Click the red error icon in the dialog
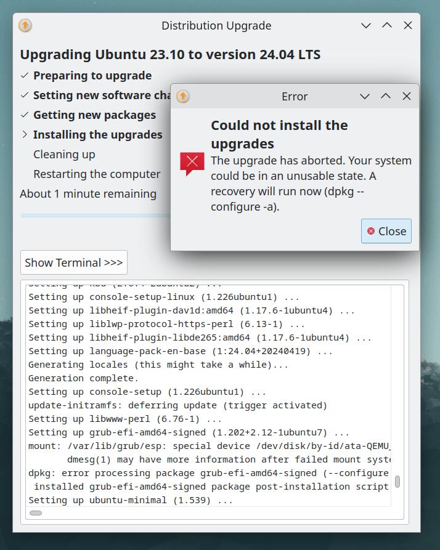 pos(192,163)
